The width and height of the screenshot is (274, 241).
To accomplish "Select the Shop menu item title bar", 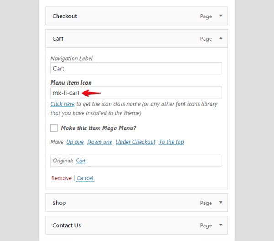I will [137, 203].
